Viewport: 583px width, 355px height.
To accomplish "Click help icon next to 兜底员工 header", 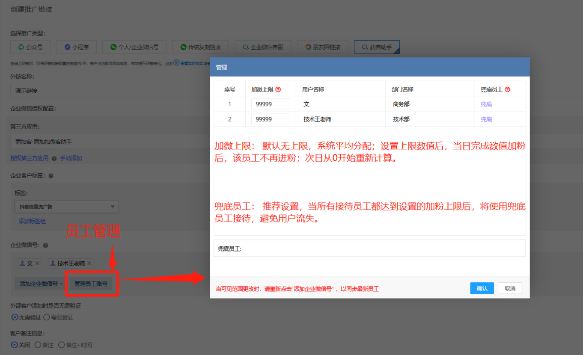I will coord(508,90).
